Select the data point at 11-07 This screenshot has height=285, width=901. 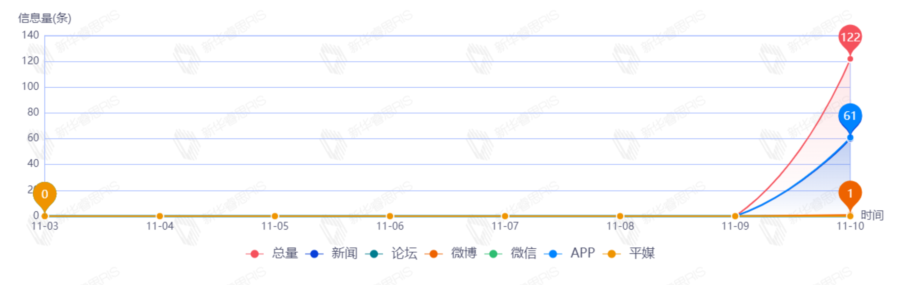505,216
